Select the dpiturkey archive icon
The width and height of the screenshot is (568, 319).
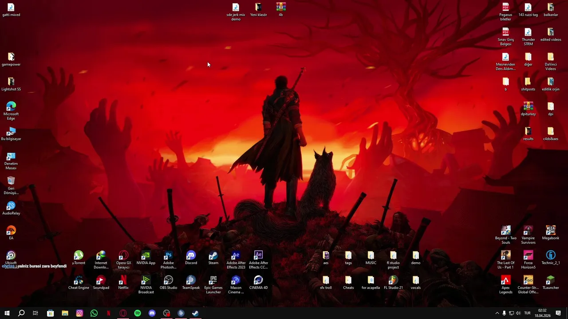click(528, 109)
